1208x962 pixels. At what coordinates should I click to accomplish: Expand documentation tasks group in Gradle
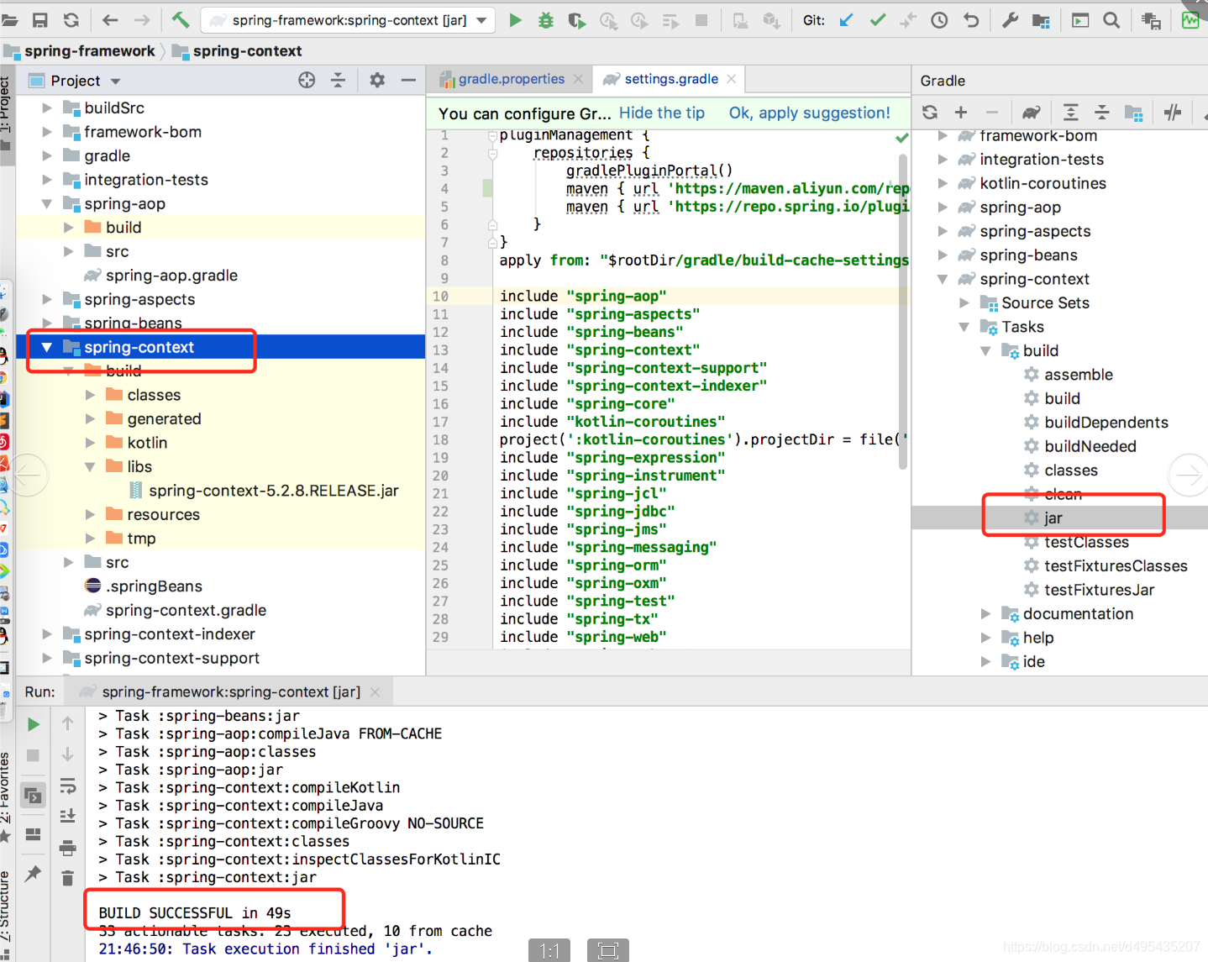coord(985,614)
